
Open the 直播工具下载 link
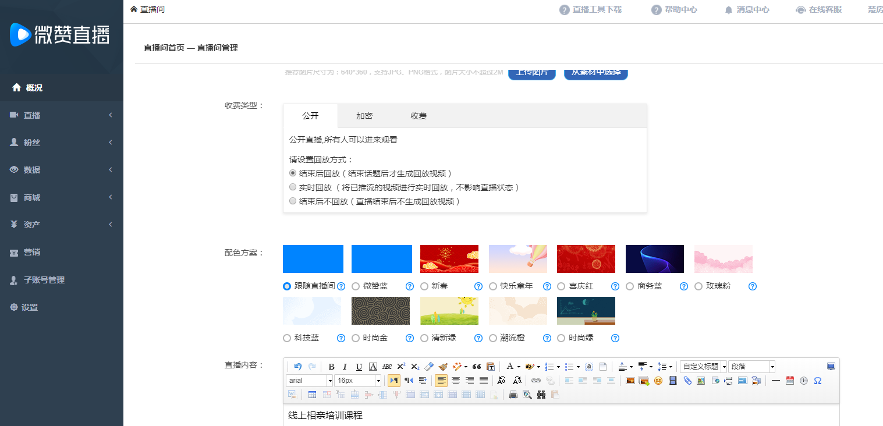[590, 10]
